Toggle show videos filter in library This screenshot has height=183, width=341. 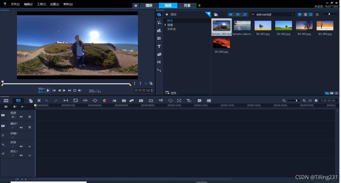[231, 14]
